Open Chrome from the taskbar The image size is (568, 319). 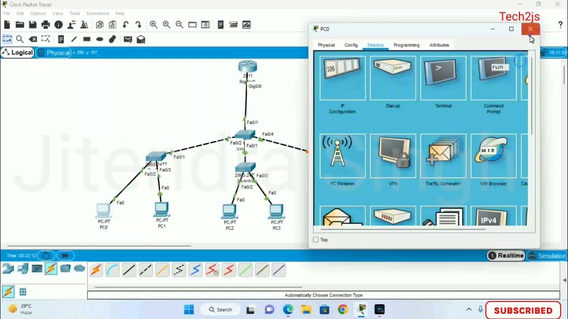click(x=343, y=310)
